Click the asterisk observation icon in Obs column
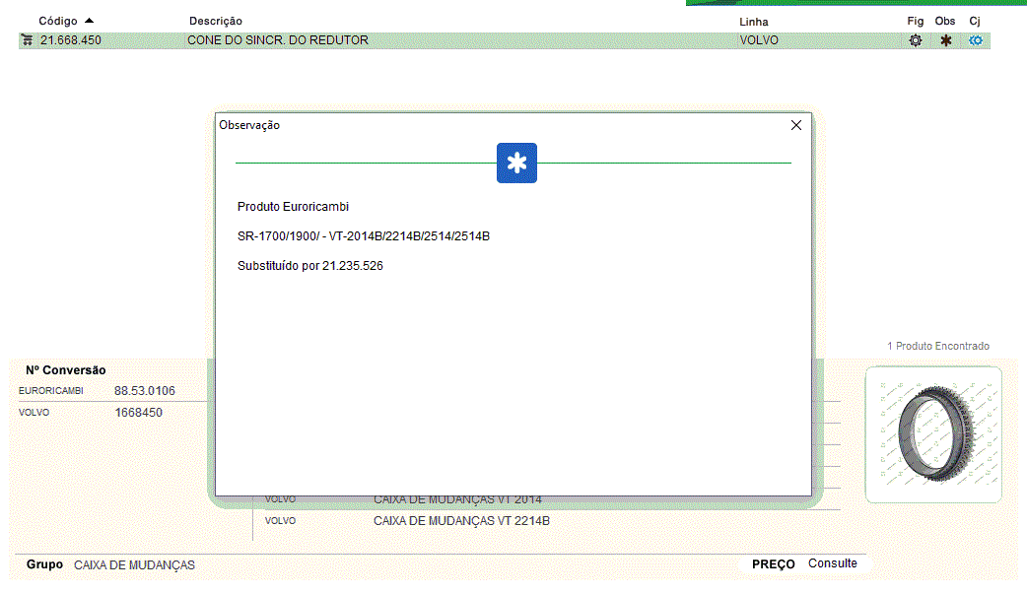This screenshot has width=1027, height=594. pyautogui.click(x=945, y=40)
